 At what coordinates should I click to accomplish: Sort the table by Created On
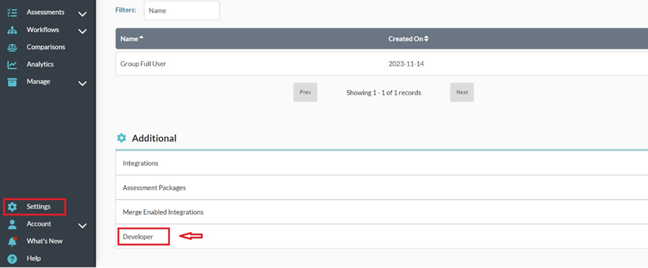(x=408, y=39)
